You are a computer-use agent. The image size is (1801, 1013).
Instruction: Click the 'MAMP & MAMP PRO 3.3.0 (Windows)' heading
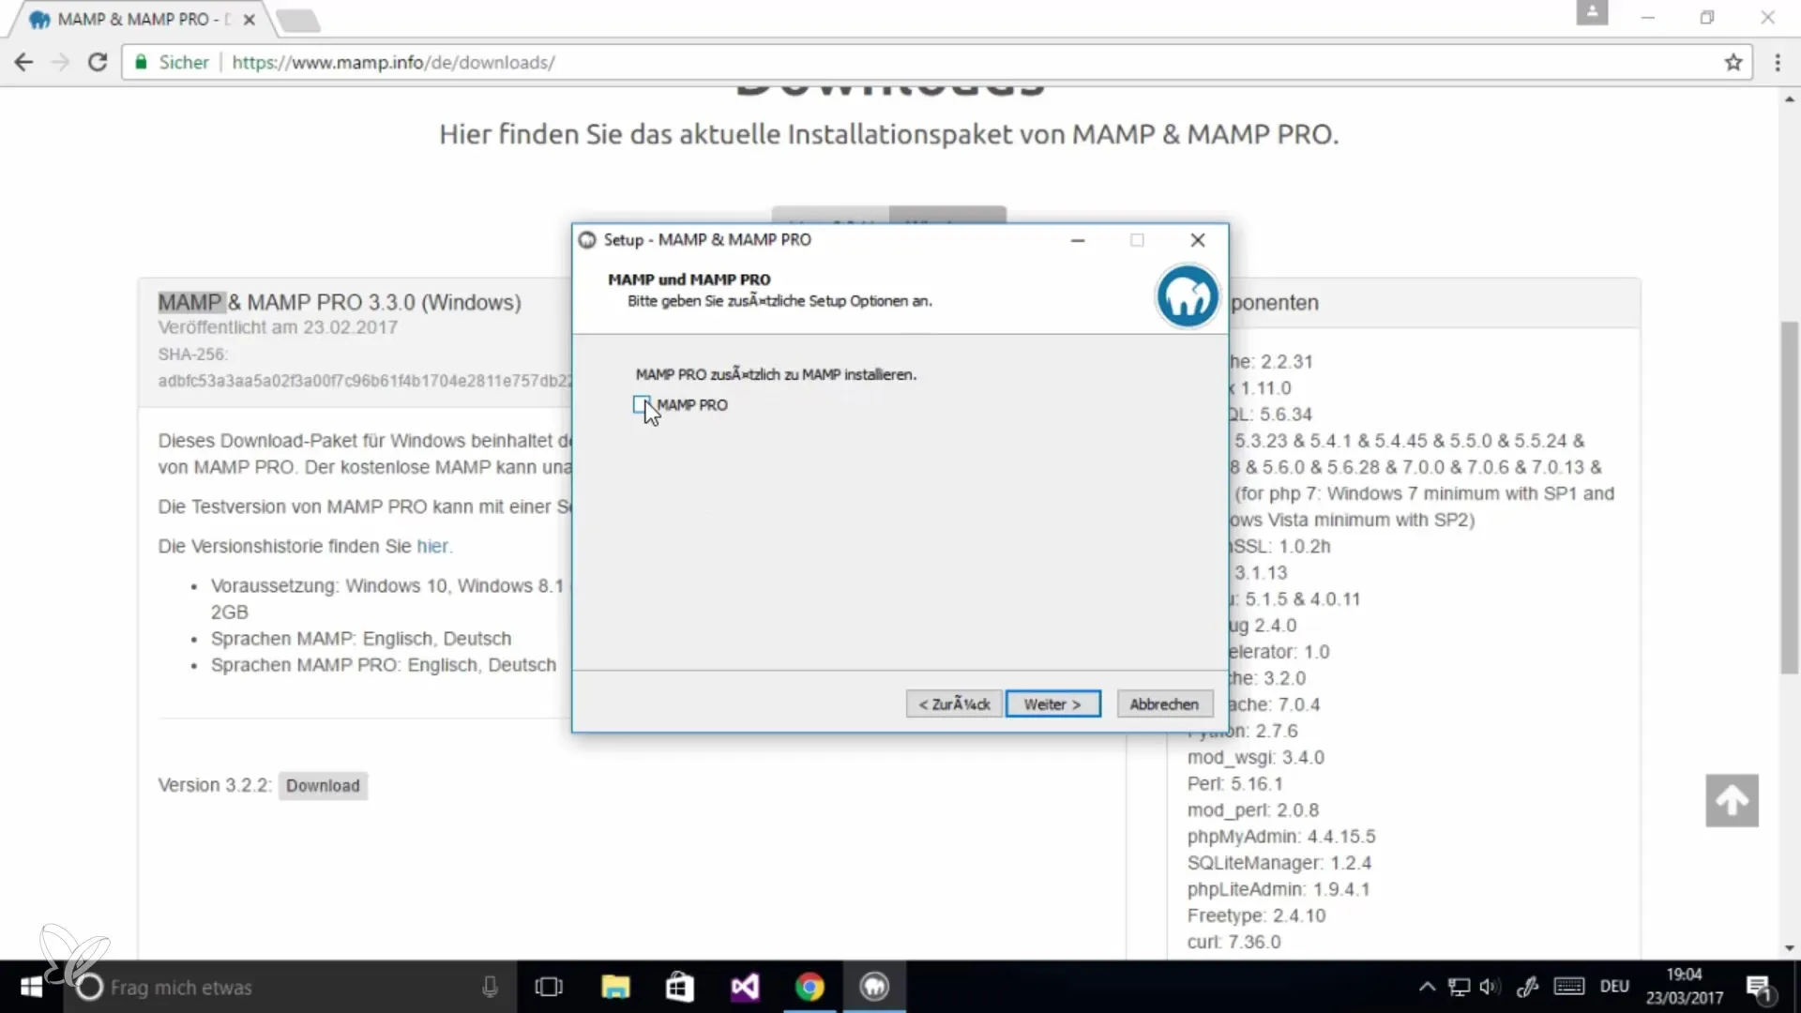pyautogui.click(x=340, y=302)
